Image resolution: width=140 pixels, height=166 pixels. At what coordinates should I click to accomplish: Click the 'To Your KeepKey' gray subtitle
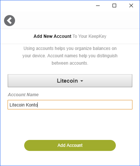tap(89, 36)
